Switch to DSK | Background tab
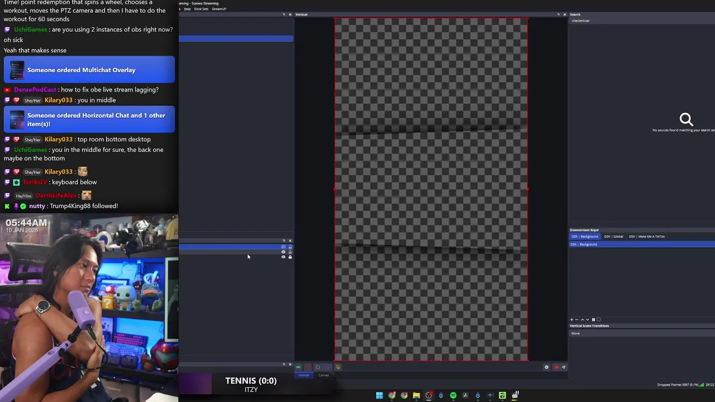715x402 pixels. (584, 236)
